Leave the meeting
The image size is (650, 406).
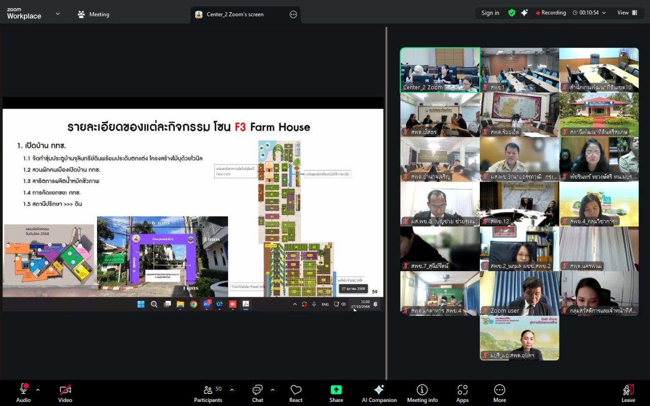628,393
